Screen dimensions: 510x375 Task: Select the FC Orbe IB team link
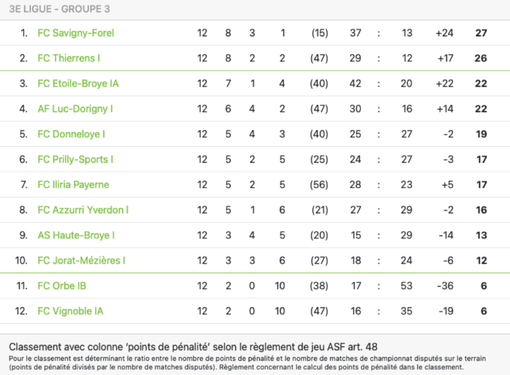(x=62, y=286)
